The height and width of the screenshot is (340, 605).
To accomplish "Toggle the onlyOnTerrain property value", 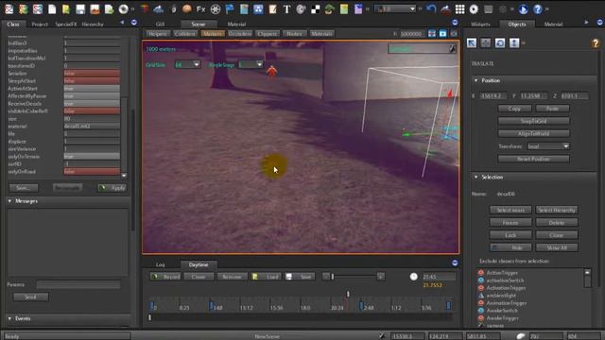I will pos(92,157).
